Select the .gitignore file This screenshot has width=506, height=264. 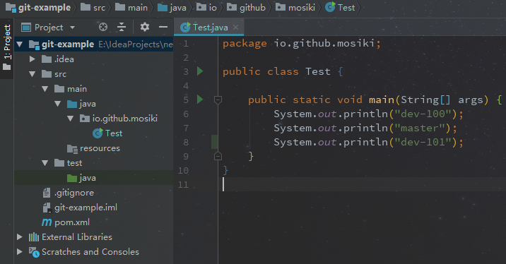pyautogui.click(x=74, y=193)
